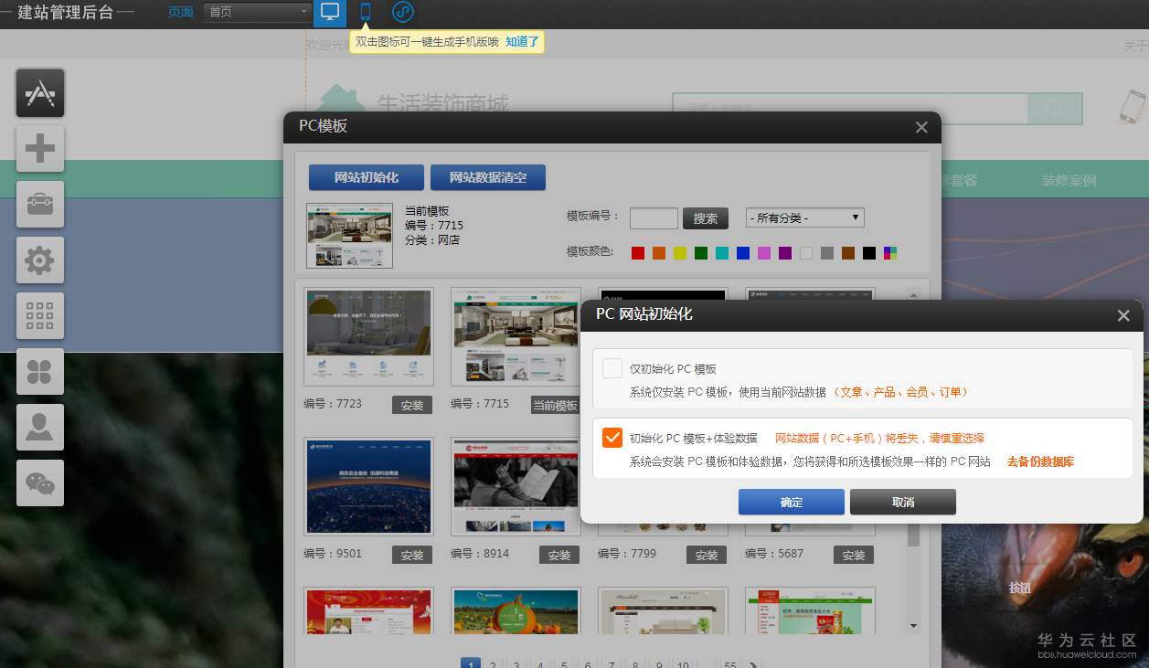The image size is (1149, 668).
Task: Pick the dark green template color swatch
Action: point(701,253)
